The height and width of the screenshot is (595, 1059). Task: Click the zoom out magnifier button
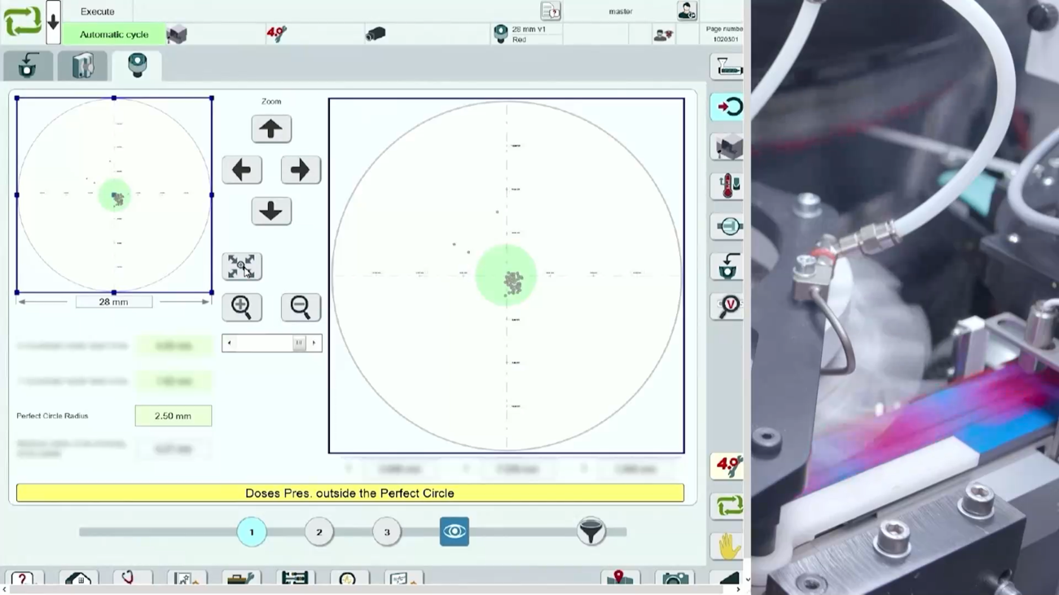[x=300, y=307]
